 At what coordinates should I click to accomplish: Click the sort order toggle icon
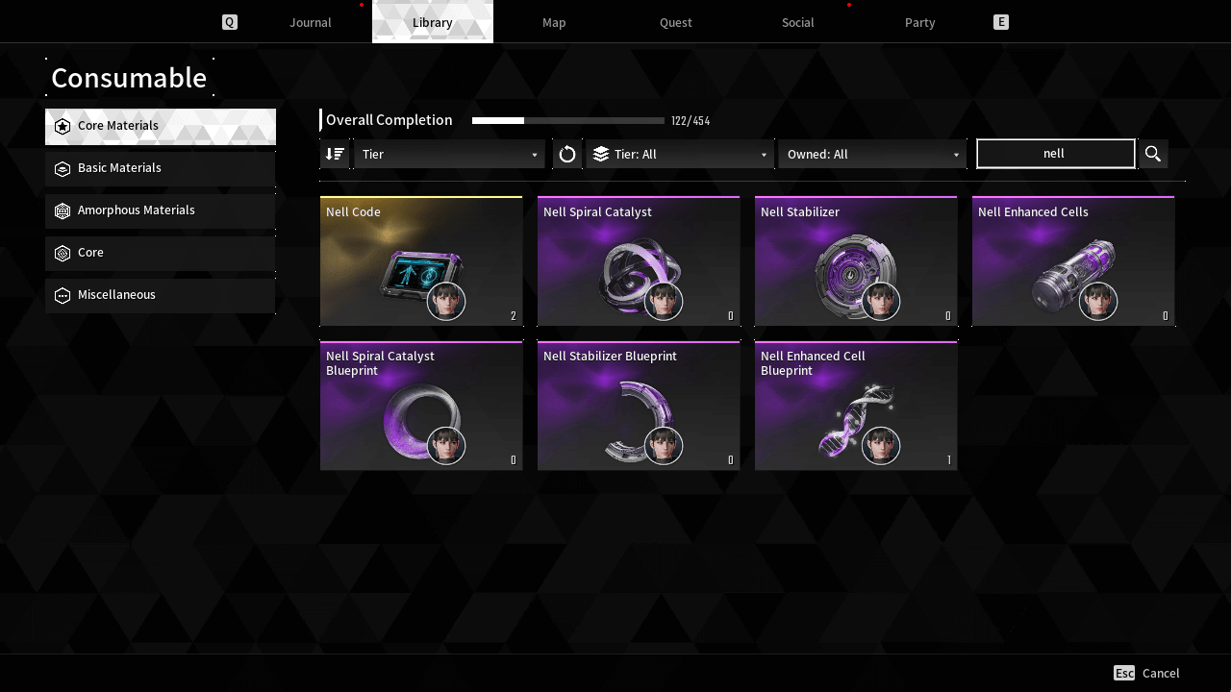(x=335, y=154)
